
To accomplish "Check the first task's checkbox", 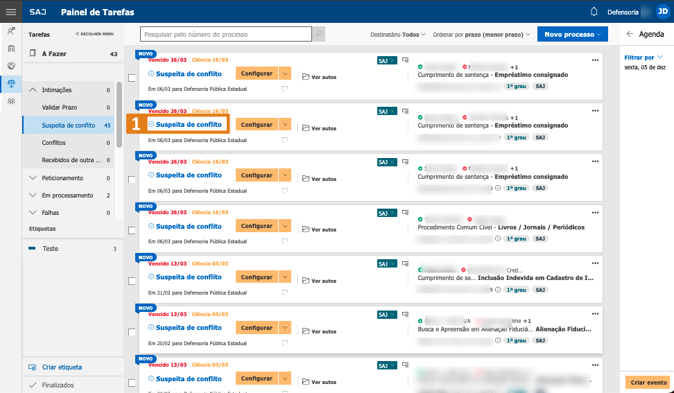I will [x=132, y=78].
